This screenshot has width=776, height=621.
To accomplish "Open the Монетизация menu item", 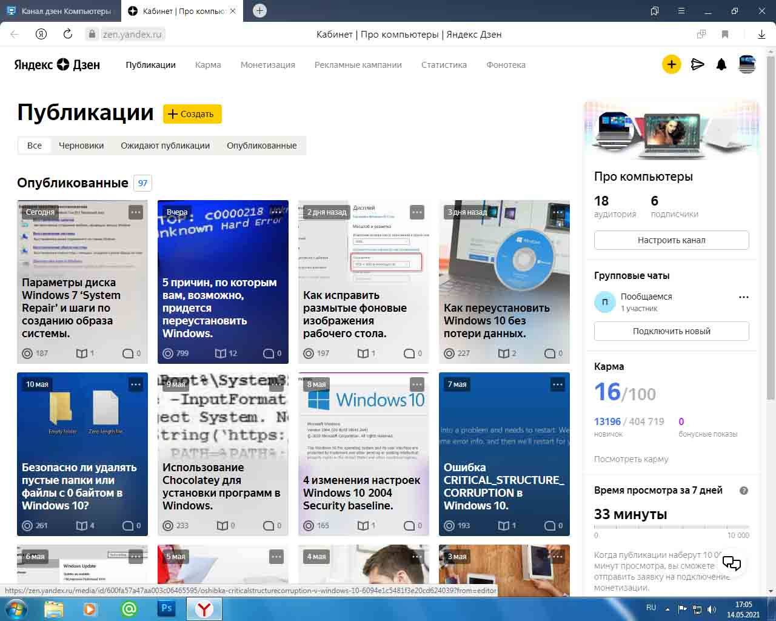I will click(x=268, y=65).
